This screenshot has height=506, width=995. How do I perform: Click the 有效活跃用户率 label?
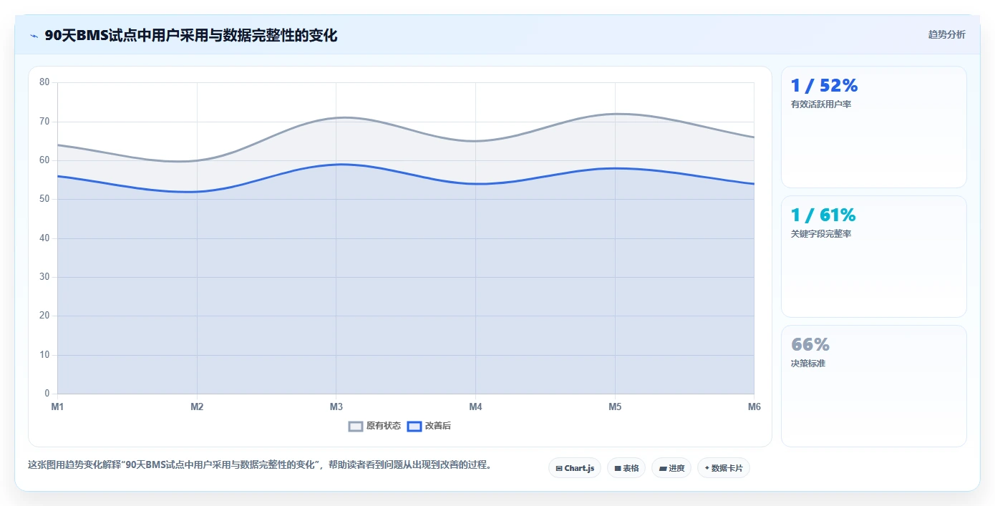(820, 104)
